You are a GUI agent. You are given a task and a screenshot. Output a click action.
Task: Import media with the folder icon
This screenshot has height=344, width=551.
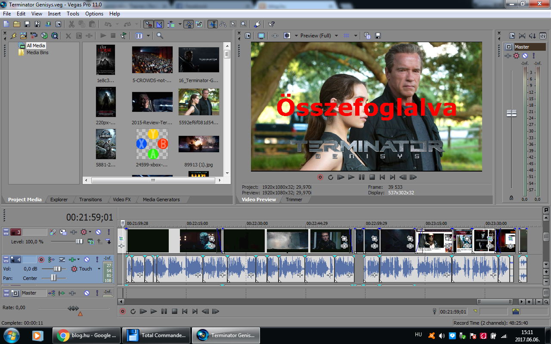23,35
